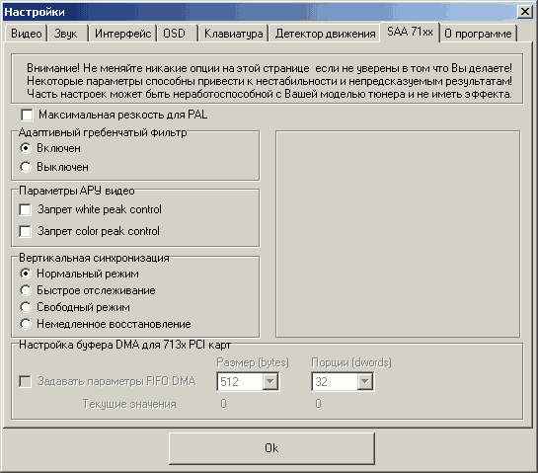Select the SAA 71xx tab

point(410,32)
